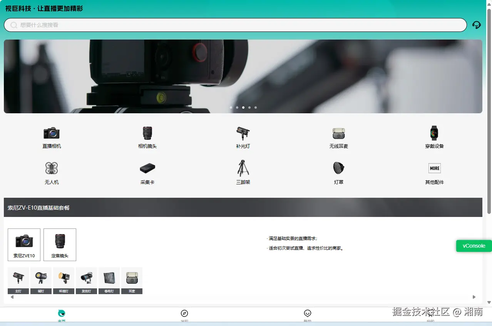Select the 环境灯 ambient light item

pos(64,281)
